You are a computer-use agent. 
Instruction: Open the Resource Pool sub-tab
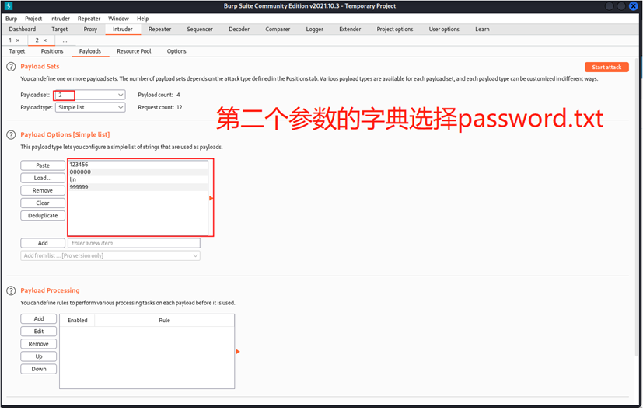(134, 51)
